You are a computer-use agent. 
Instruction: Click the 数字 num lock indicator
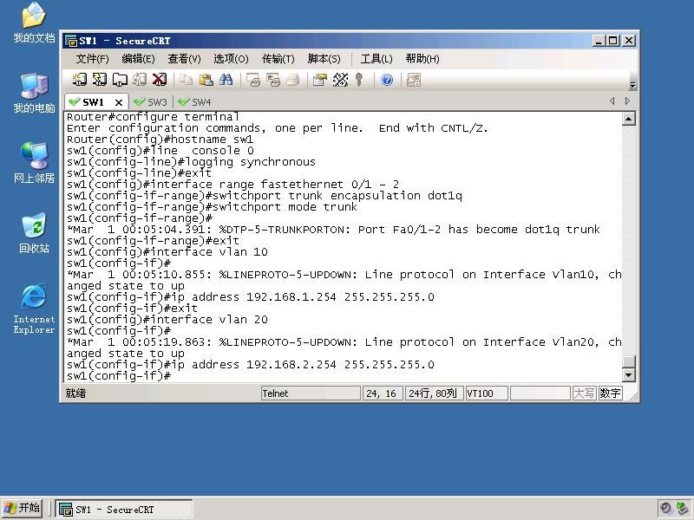[x=610, y=393]
